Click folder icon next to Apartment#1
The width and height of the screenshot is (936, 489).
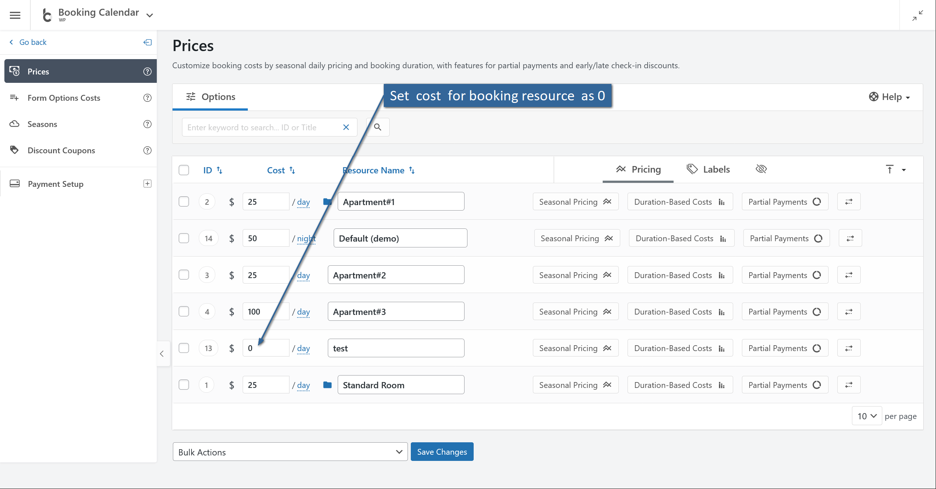tap(327, 202)
